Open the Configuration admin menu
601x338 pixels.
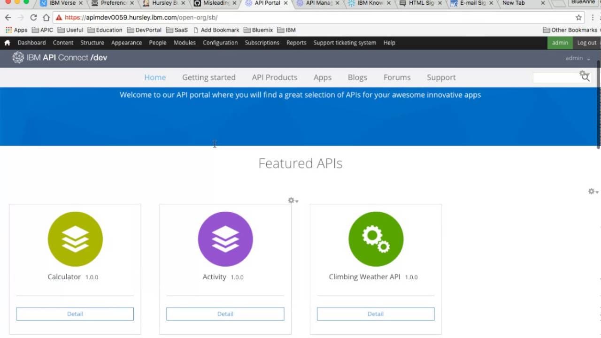[x=220, y=43]
